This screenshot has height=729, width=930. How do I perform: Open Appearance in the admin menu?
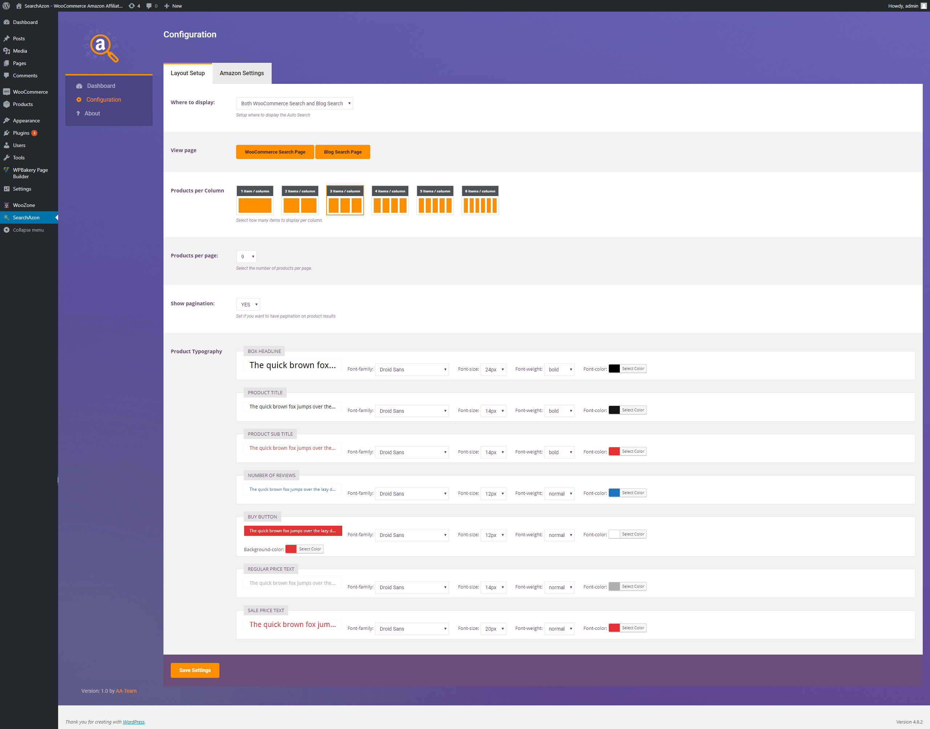[27, 121]
